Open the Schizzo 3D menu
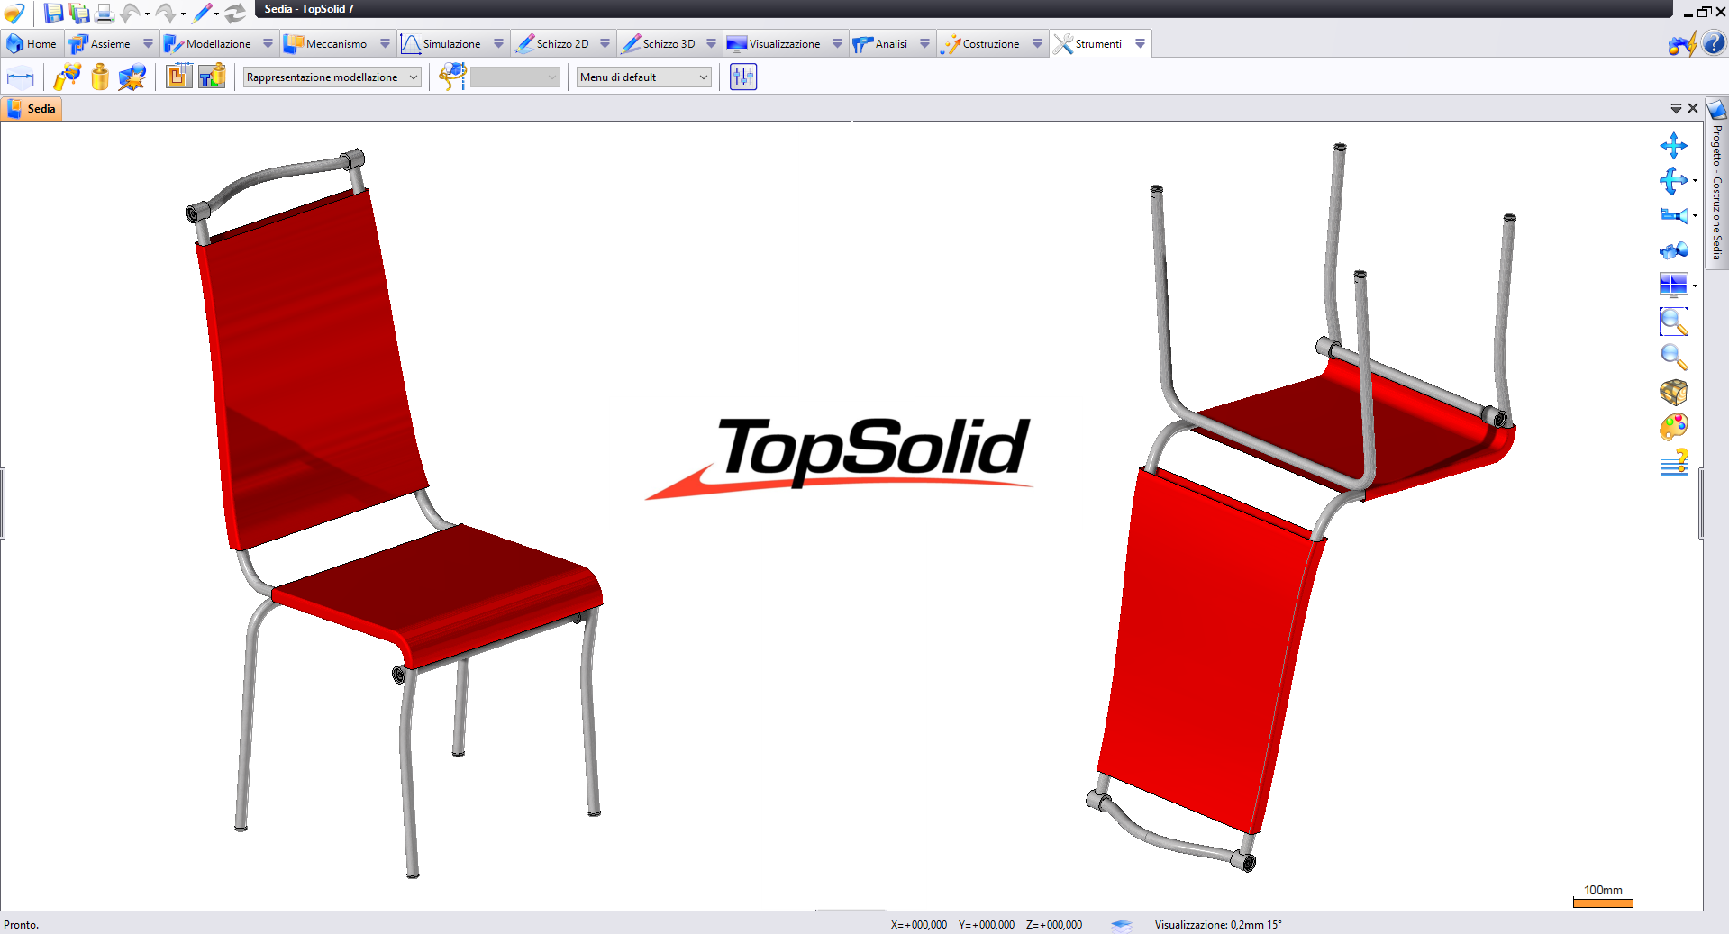 660,43
